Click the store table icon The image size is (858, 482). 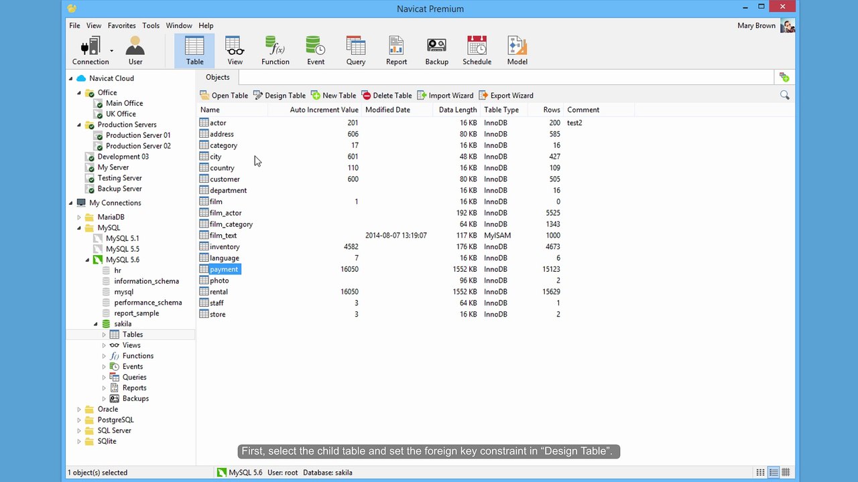coord(204,314)
